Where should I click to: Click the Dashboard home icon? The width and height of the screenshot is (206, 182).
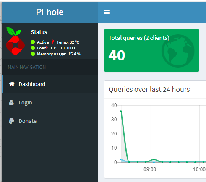coord(12,84)
